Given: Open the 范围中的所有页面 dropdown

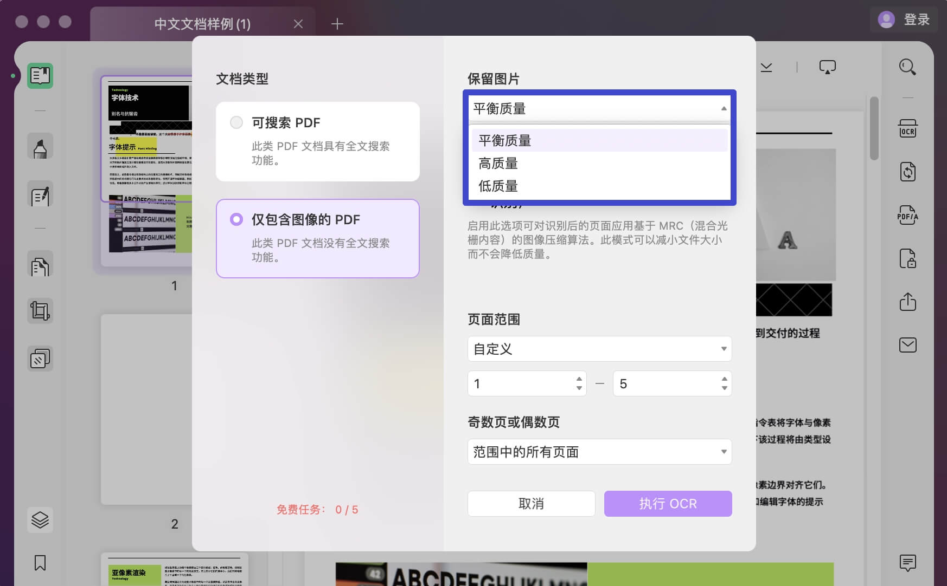Looking at the screenshot, I should point(599,452).
